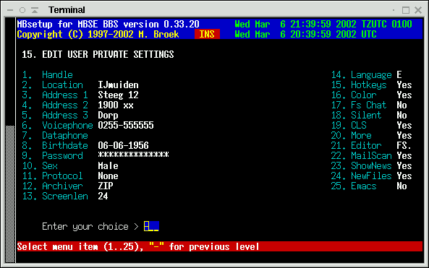Click the Enter your choice prompt
This screenshot has height=268, width=429.
tap(90, 226)
